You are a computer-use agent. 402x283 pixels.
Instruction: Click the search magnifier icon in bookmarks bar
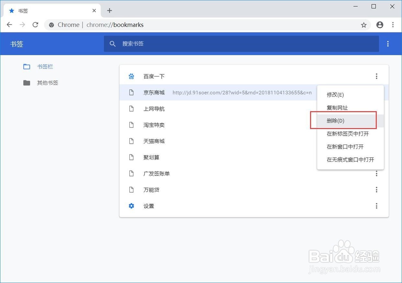[112, 44]
